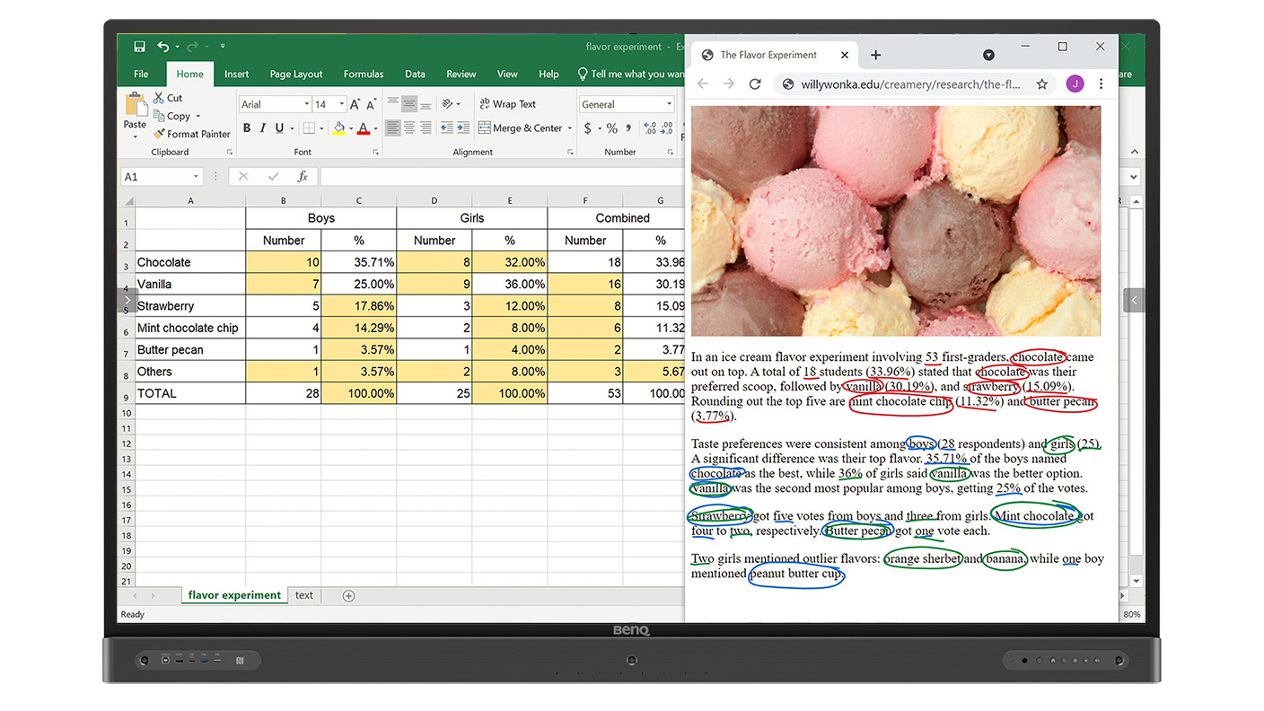Select the Wrap Text icon
1264x711 pixels.
484,103
